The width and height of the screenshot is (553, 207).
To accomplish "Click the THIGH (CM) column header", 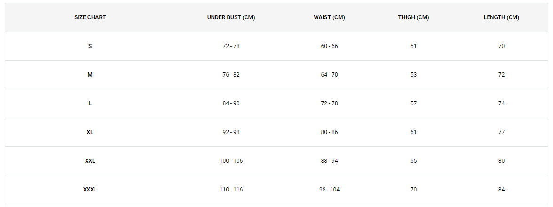I will [413, 17].
